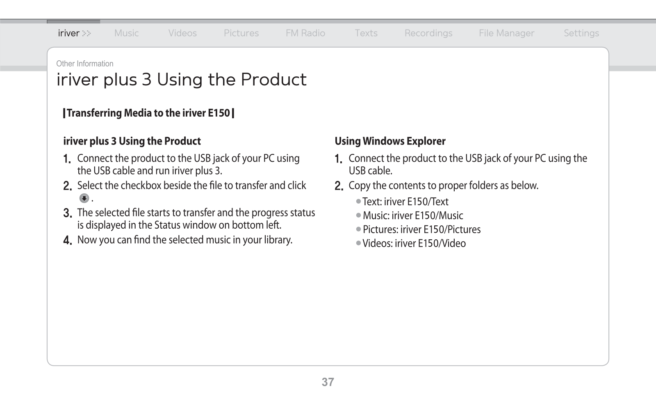The image size is (656, 399).
Task: Go to the FM Radio tab
Action: pos(305,33)
